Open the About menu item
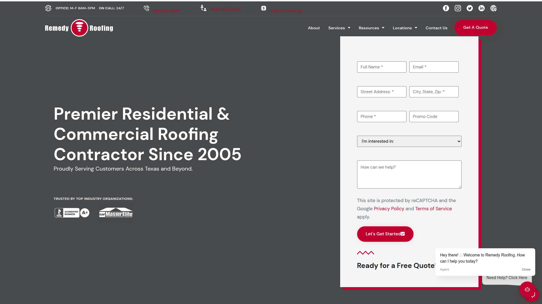This screenshot has height=304, width=542. point(314,28)
